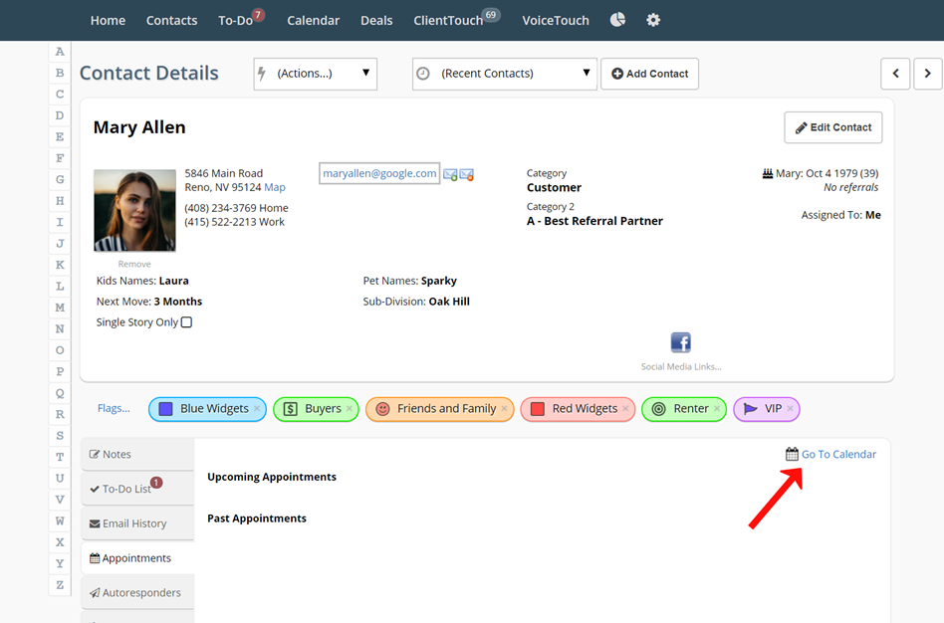Jump to contacts starting with M
Viewport: 944px width, 623px height.
coord(60,308)
